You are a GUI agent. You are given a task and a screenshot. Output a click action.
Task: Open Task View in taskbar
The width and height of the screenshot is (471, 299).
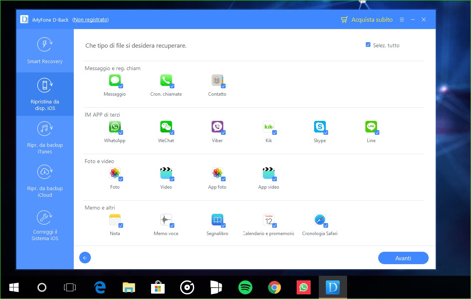70,287
